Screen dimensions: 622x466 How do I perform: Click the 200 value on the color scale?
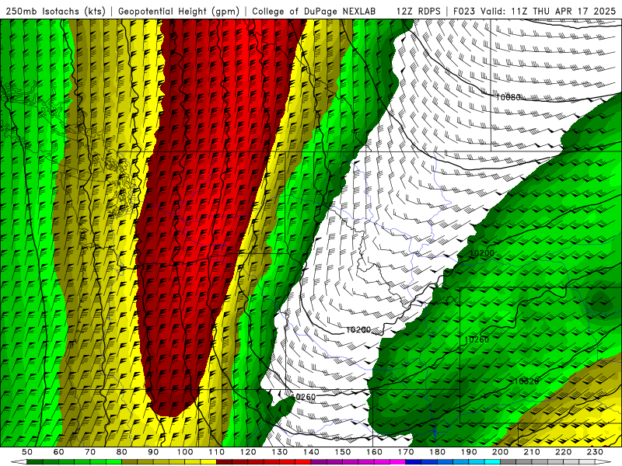click(500, 452)
